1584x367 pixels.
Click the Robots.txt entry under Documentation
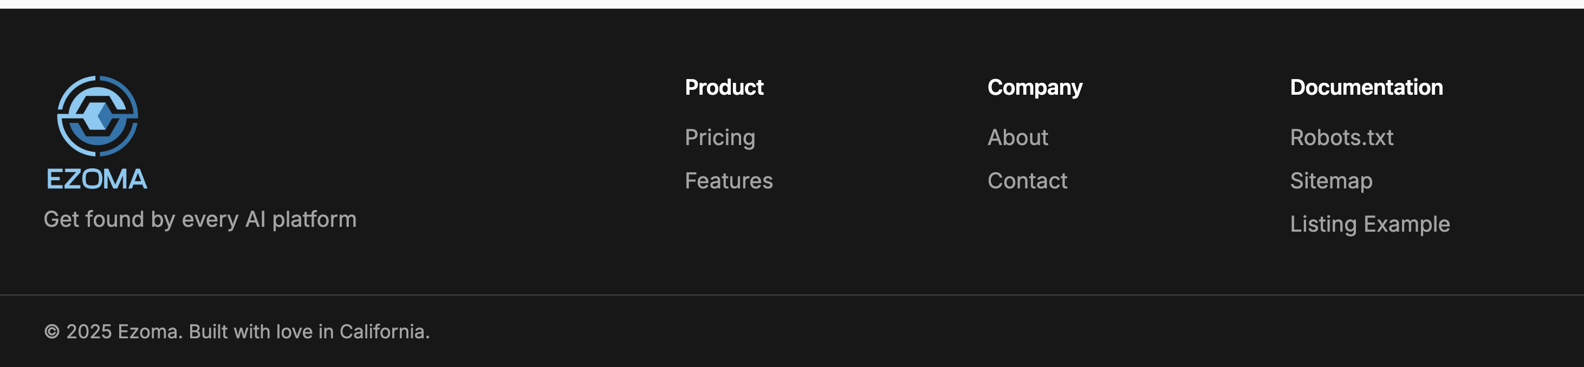click(1341, 137)
